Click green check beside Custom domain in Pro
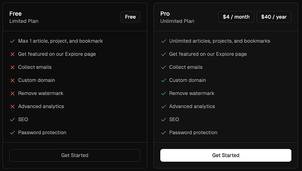 164,80
